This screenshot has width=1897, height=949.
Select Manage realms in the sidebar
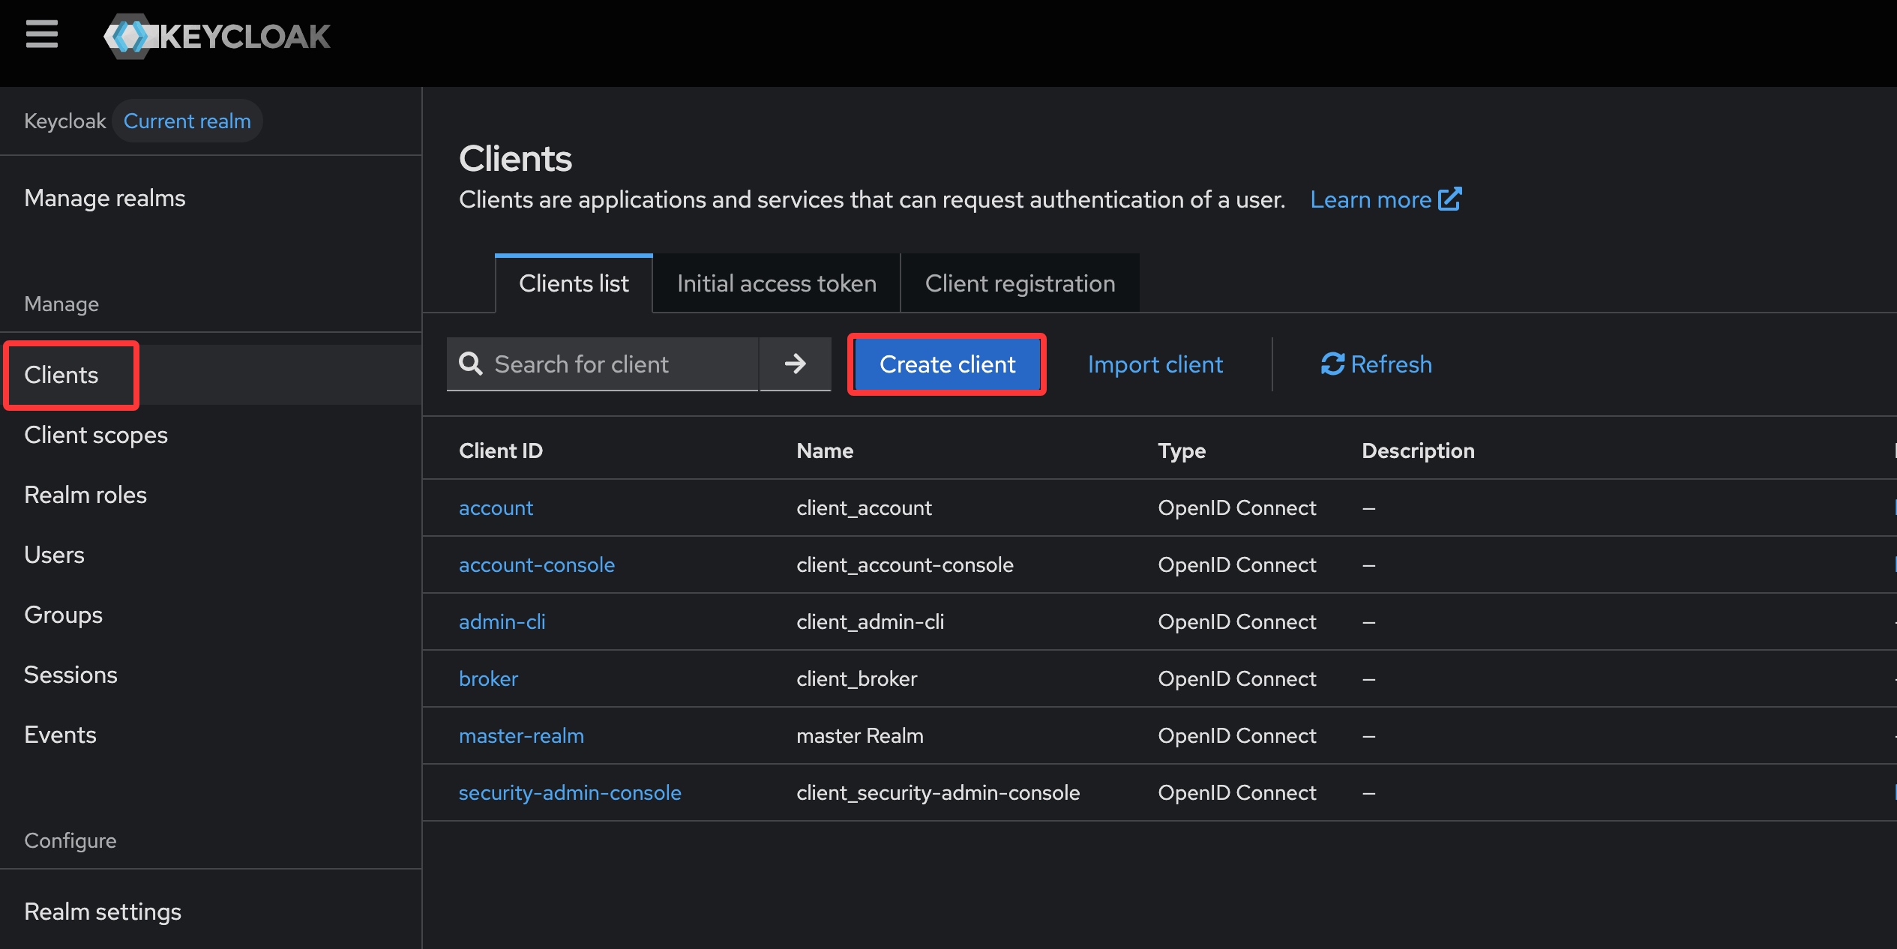105,198
